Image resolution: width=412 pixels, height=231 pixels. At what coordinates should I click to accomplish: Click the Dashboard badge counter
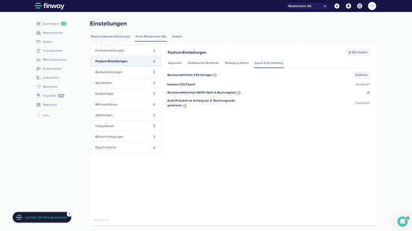tap(64, 24)
